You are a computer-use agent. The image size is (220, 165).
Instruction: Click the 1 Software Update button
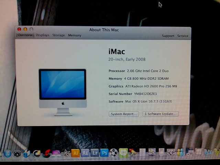pyautogui.click(x=161, y=114)
